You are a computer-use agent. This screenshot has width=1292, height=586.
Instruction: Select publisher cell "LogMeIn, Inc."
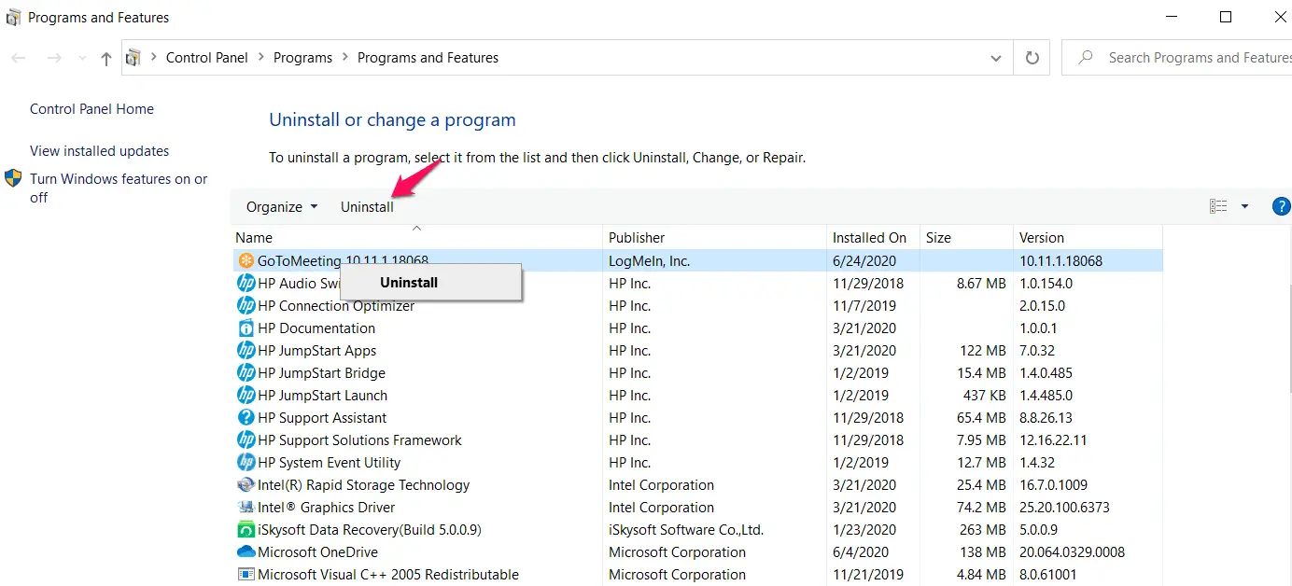pos(649,260)
